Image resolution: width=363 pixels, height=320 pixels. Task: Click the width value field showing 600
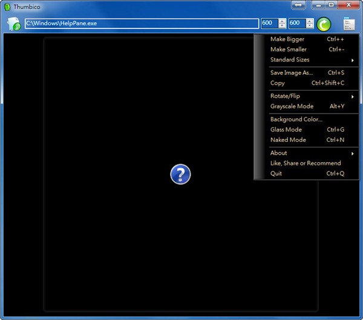tap(269, 24)
